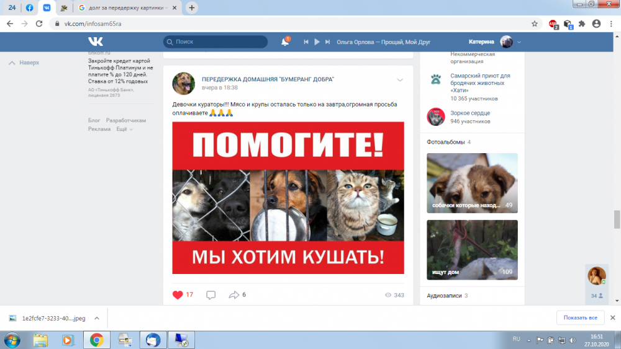The height and width of the screenshot is (349, 621).
Task: Expand Катерина profile menu arrow
Action: [x=519, y=42]
